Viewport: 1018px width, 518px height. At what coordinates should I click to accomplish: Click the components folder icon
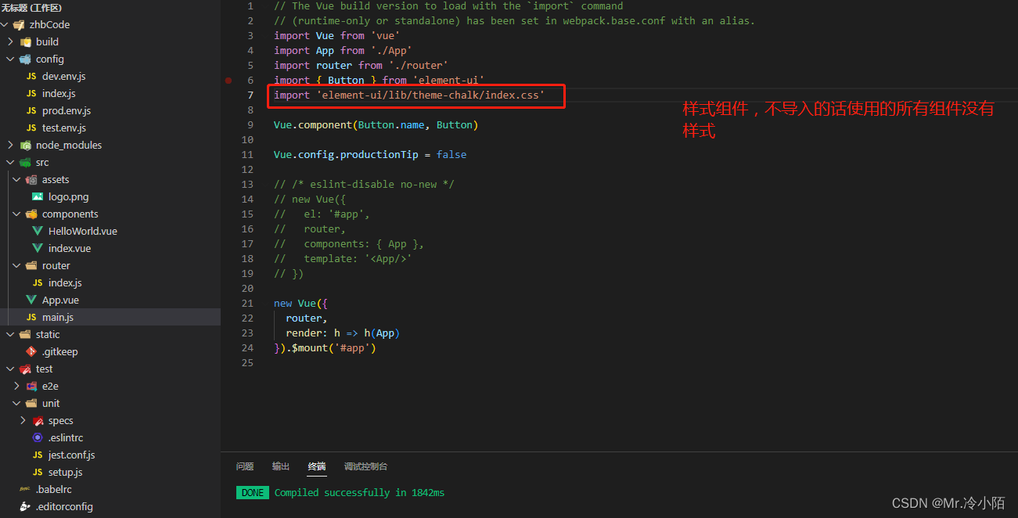(31, 214)
